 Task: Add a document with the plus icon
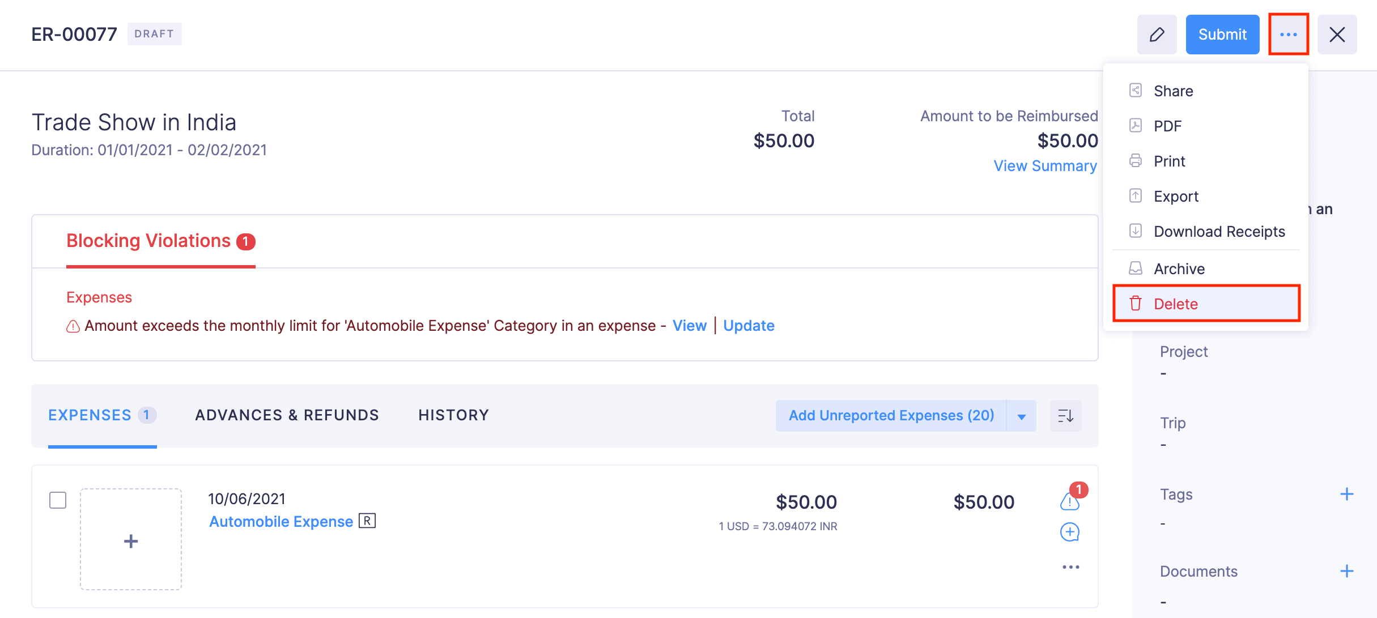coord(1346,571)
